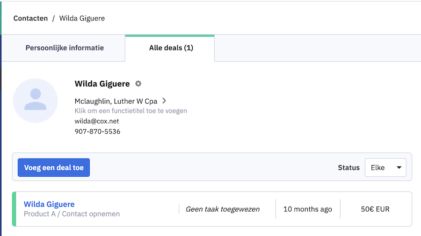Click Product A / Contact opnemen stage text
This screenshot has height=236, width=421.
[x=72, y=214]
